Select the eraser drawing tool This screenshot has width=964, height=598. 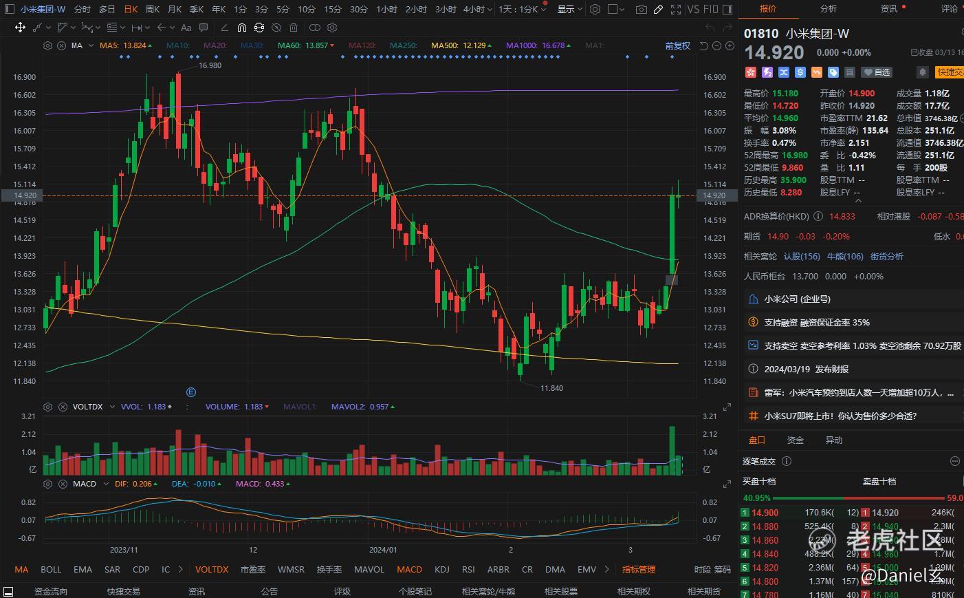(224, 28)
